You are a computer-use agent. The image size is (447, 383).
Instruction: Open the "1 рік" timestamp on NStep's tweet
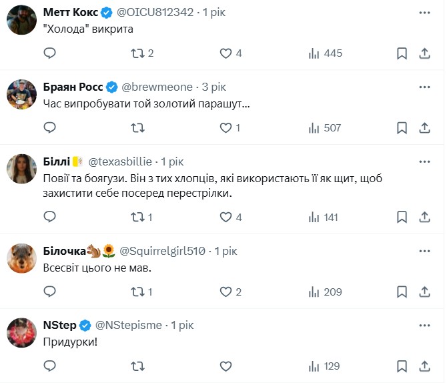point(182,325)
